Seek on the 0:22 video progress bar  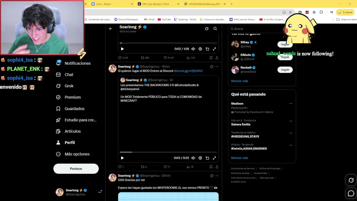click(168, 152)
